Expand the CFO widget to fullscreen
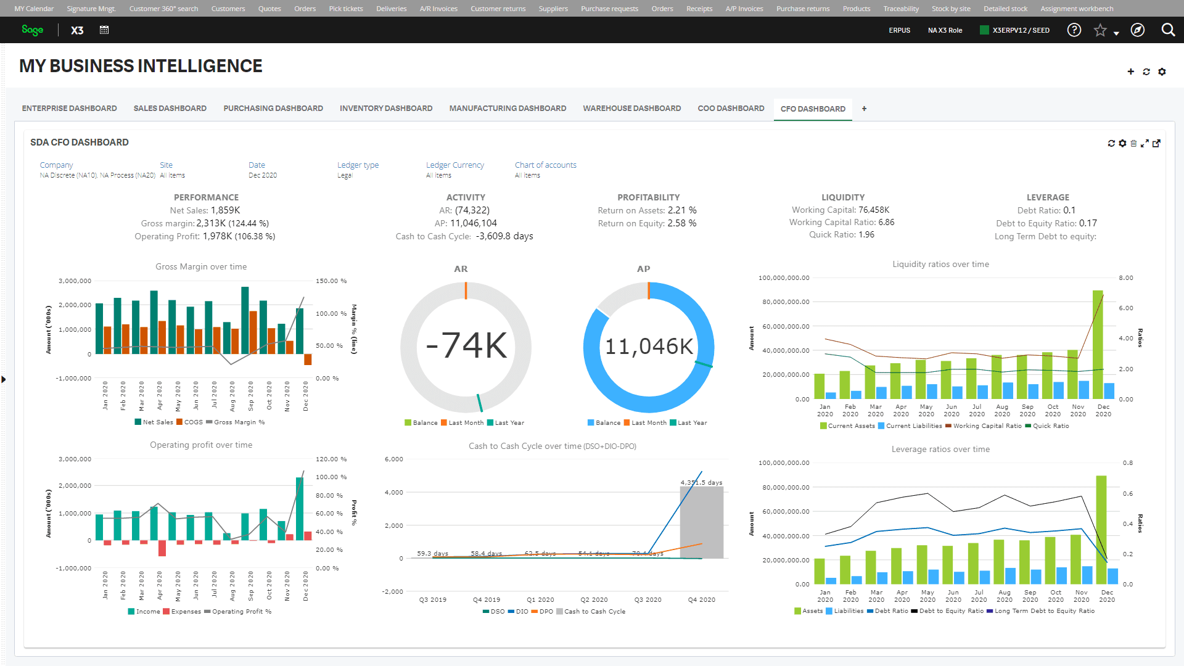Screen dimensions: 1184x666 [1145, 143]
